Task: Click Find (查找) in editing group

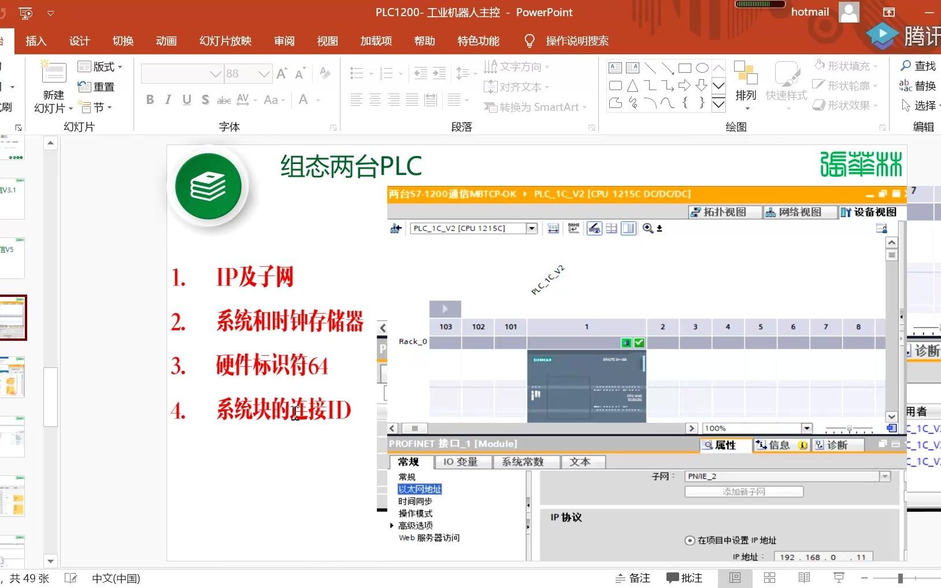Action: [x=918, y=66]
